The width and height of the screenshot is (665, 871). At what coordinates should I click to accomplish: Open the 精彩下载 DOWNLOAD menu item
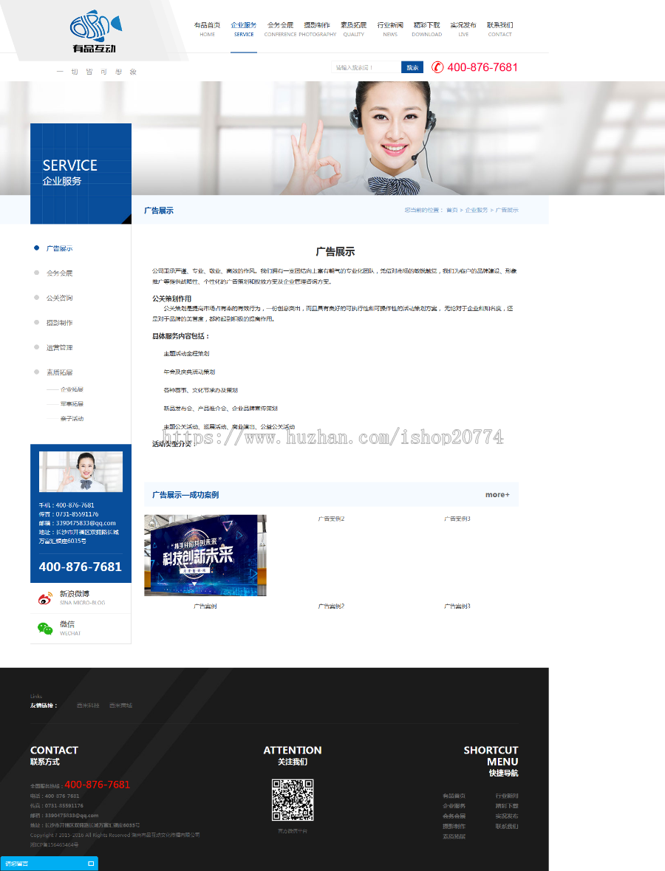tap(426, 29)
